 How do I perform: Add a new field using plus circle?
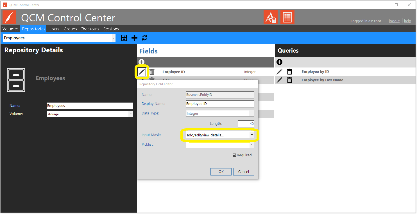click(142, 62)
